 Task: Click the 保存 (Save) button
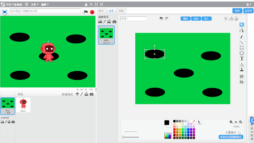pyautogui.click(x=237, y=11)
